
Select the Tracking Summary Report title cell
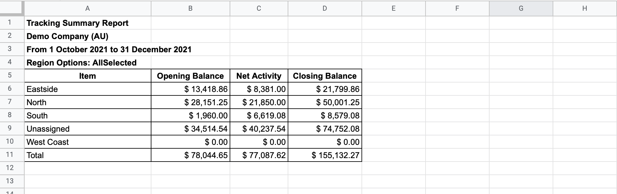88,23
